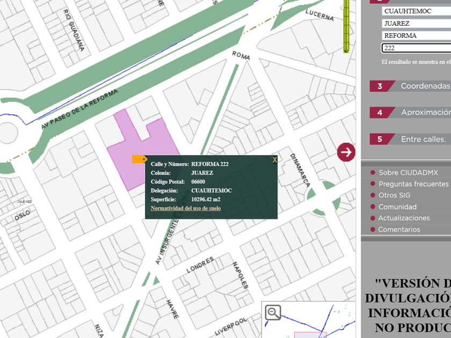451x338 pixels.
Task: Click the AV PASEO DE LA REFORMA label
Action: point(79,109)
